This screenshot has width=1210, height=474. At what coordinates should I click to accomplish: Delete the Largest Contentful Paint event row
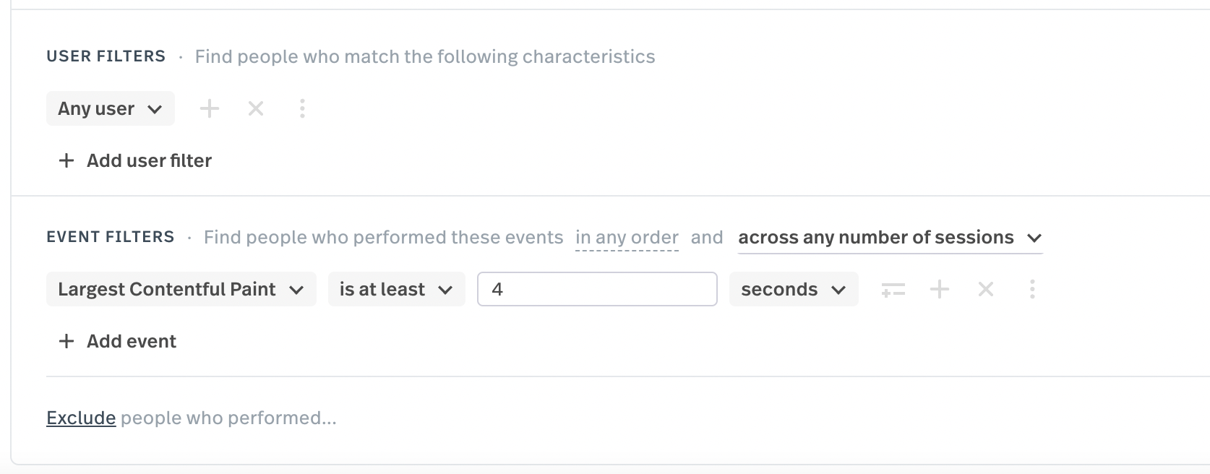pyautogui.click(x=986, y=290)
